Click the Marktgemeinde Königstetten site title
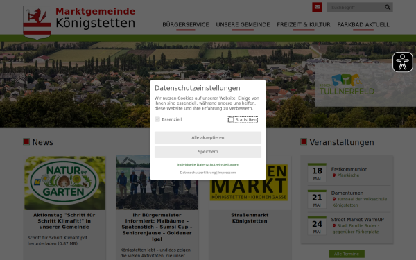This screenshot has width=416, height=260. tap(95, 18)
